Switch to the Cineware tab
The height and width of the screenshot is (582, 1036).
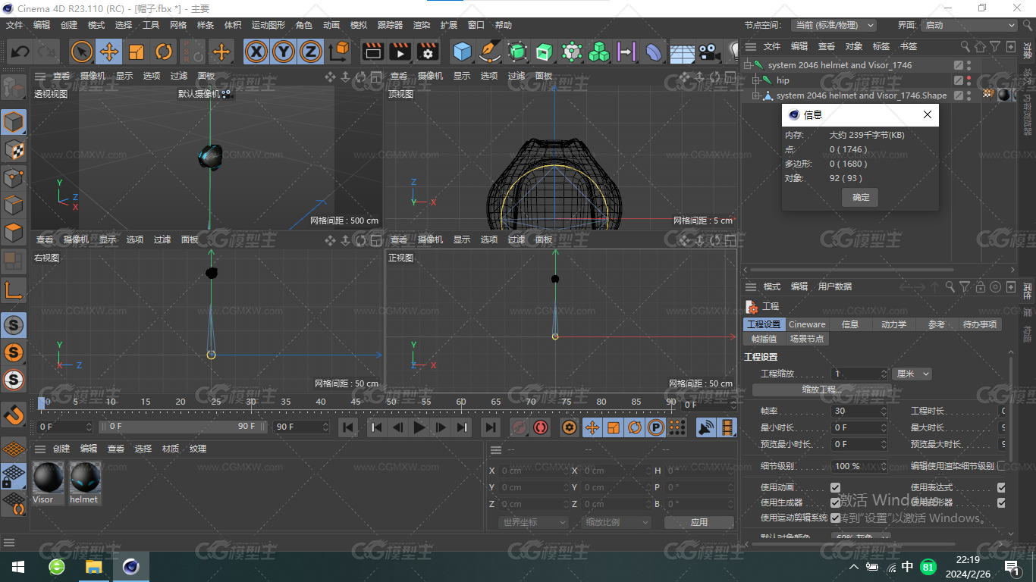pyautogui.click(x=807, y=324)
